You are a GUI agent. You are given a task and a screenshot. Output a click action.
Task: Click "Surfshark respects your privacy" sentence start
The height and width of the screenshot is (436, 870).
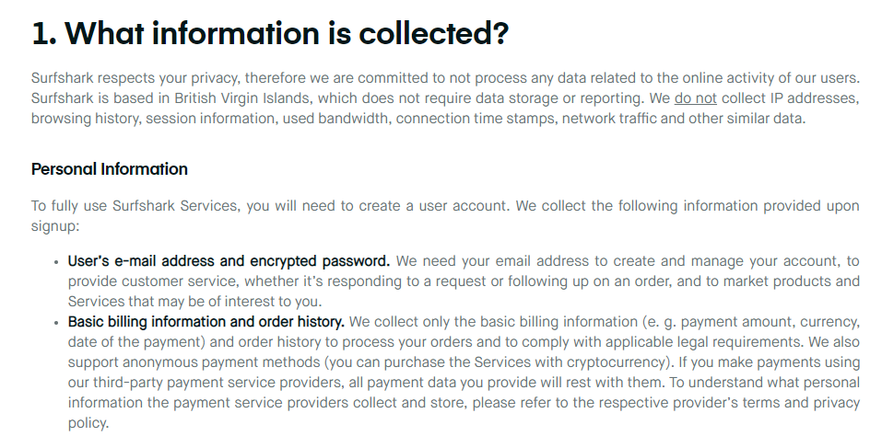[x=136, y=78]
